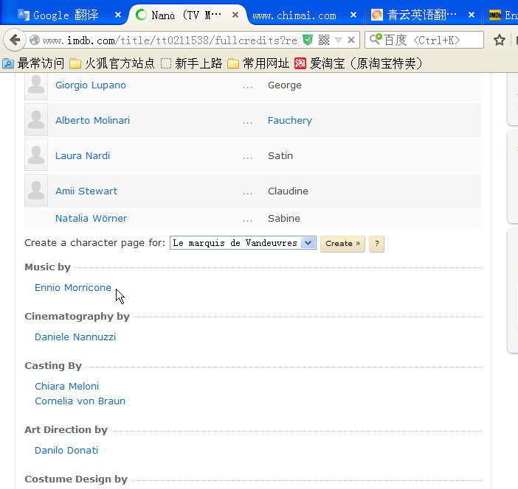The width and height of the screenshot is (518, 489).
Task: Open Daniele Nannuzzi's page
Action: point(75,337)
